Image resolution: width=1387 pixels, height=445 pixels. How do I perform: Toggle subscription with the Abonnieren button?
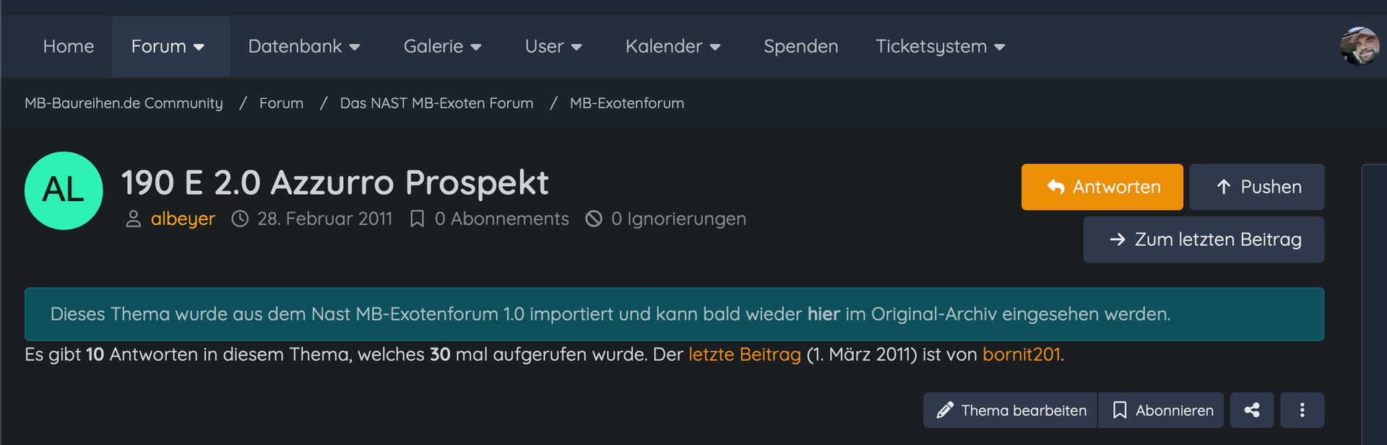[1161, 410]
